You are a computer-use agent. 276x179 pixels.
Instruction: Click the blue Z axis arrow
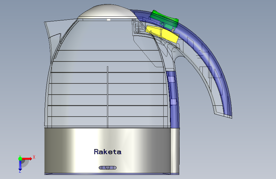[20, 166]
